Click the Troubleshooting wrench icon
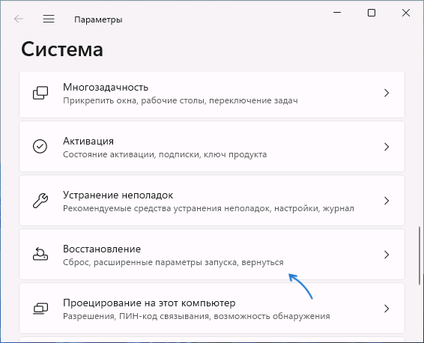 tap(40, 201)
